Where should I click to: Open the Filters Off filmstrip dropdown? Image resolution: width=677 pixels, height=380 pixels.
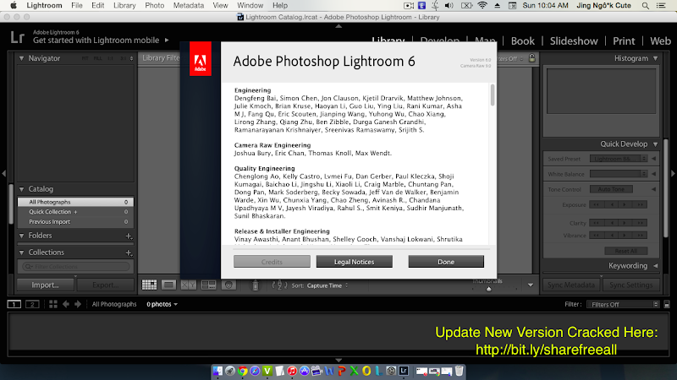pos(623,304)
